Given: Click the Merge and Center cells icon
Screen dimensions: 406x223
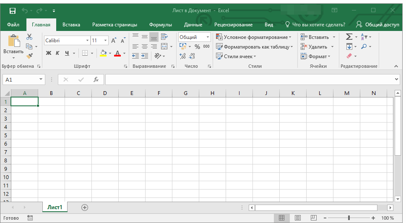Looking at the screenshot, I should (x=164, y=46).
